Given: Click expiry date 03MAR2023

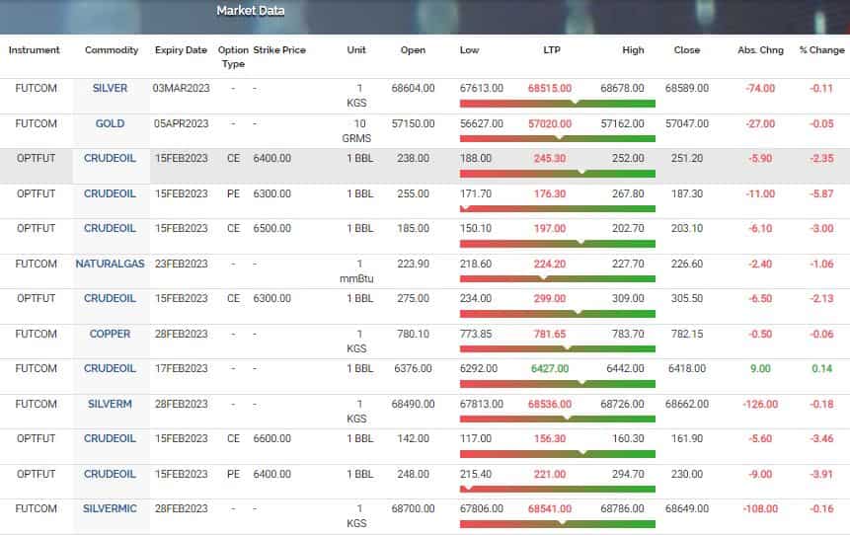Looking at the screenshot, I should point(181,88).
